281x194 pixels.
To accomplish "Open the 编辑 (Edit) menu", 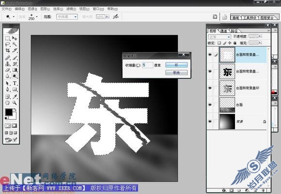I will (x=19, y=9).
